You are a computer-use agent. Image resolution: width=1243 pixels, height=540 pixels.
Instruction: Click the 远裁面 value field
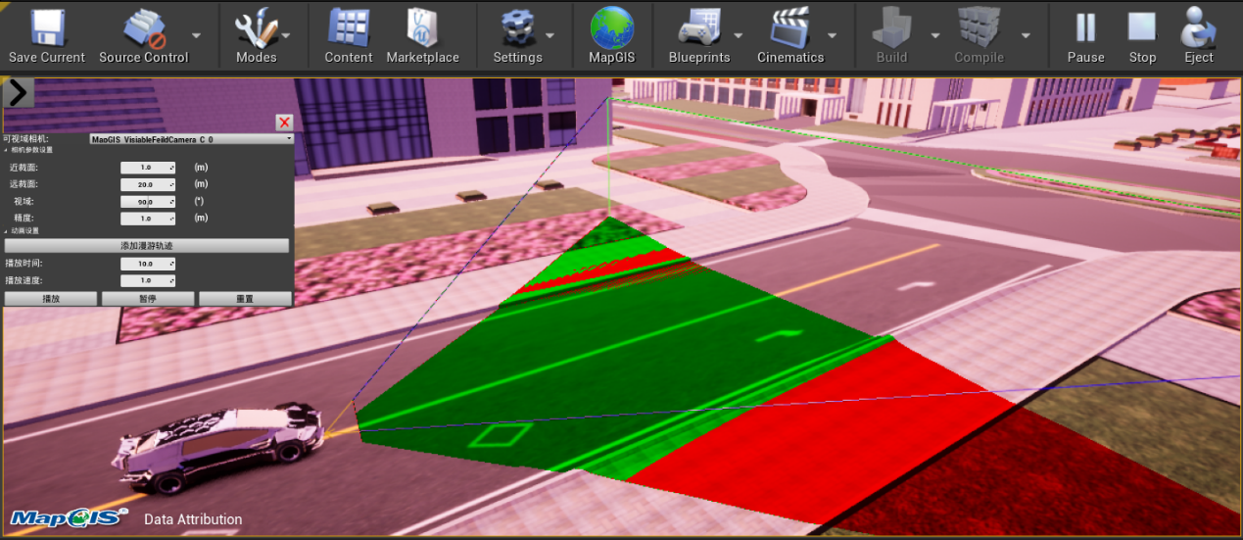[147, 184]
